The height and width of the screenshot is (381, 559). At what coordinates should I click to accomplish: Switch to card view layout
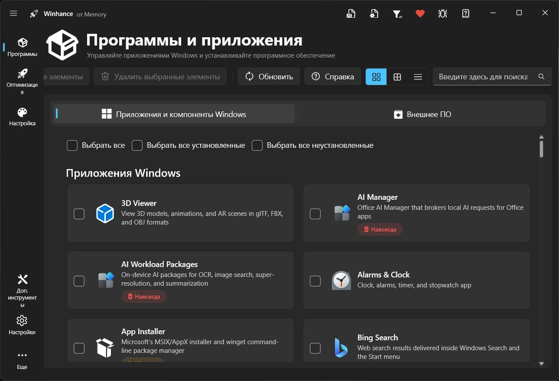[376, 76]
